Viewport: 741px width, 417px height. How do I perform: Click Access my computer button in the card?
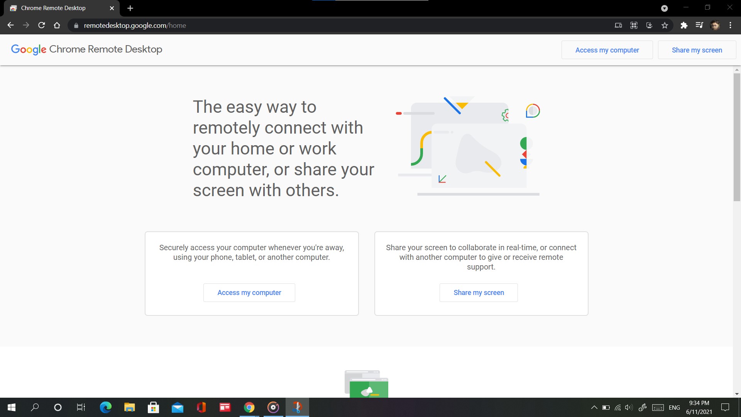point(249,293)
